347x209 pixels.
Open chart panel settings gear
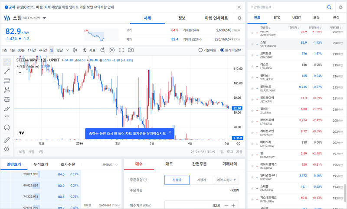(x=239, y=18)
